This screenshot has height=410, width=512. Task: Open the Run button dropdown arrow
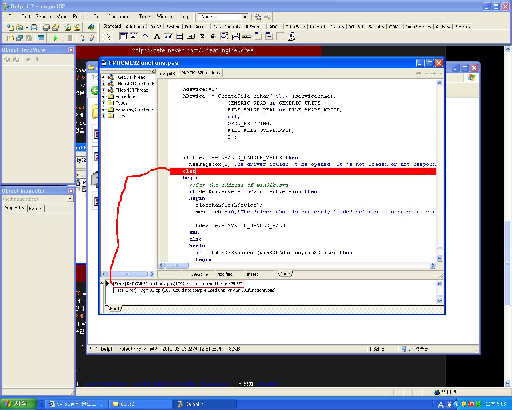click(x=63, y=38)
